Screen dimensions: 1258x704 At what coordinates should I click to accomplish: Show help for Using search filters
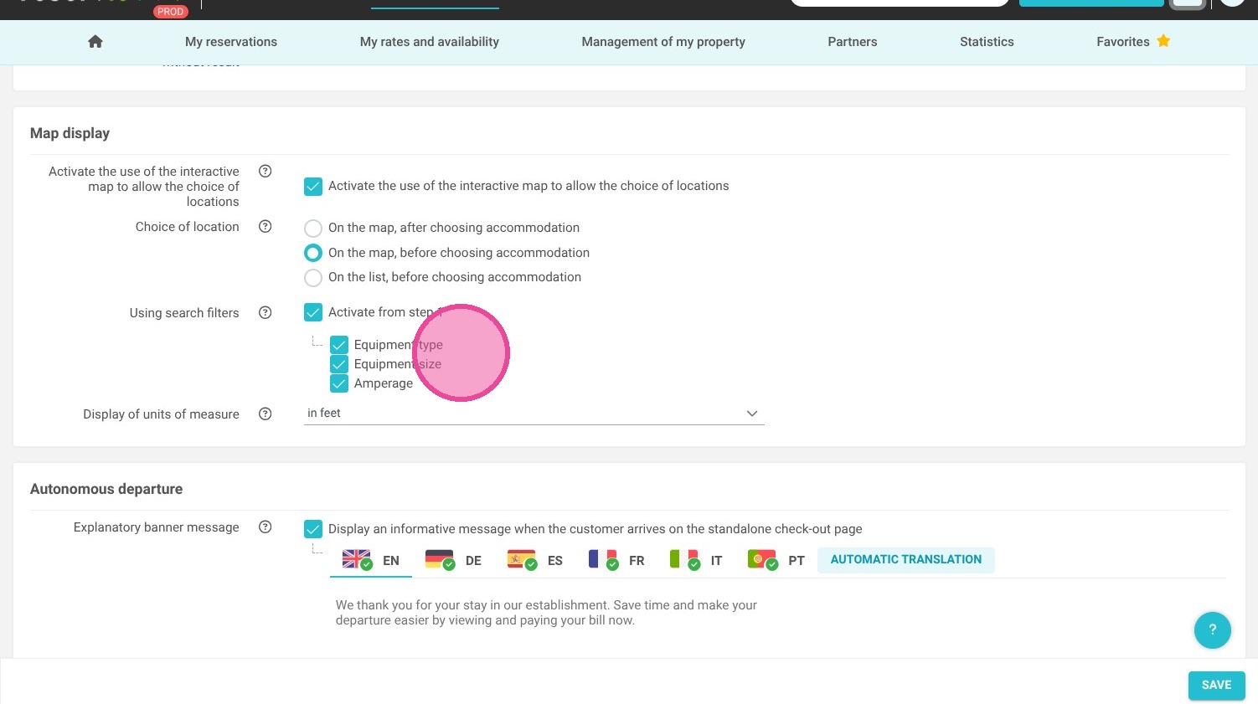pyautogui.click(x=266, y=312)
